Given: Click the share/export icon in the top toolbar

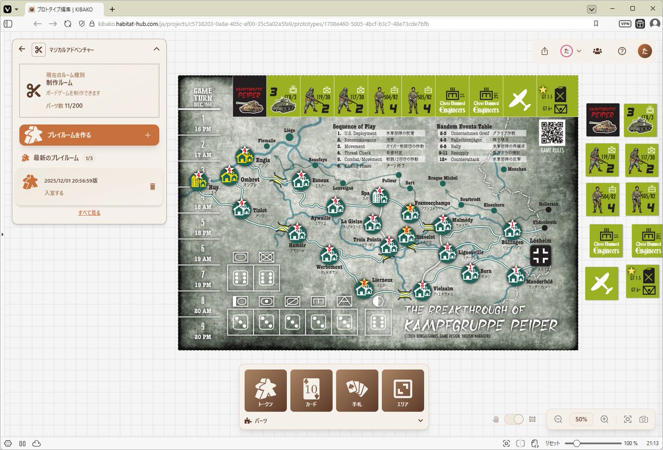Looking at the screenshot, I should pyautogui.click(x=544, y=50).
